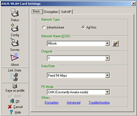This screenshot has height=116, width=137.
Task: Click the OK text button
Action: coord(18,101)
